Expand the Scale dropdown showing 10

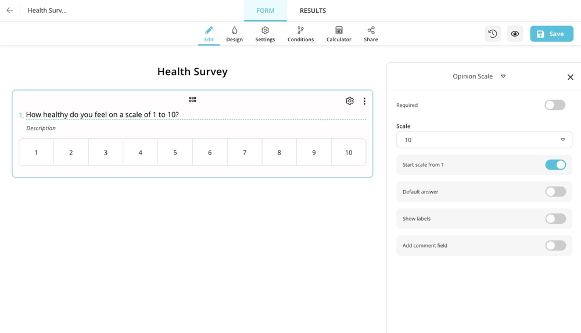484,140
